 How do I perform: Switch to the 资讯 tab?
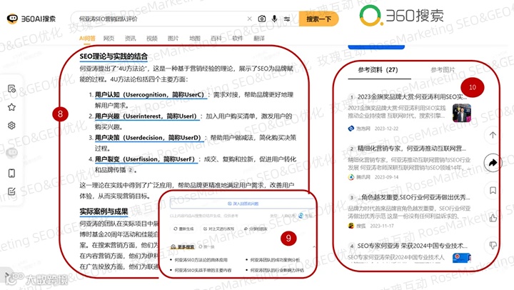[130, 39]
